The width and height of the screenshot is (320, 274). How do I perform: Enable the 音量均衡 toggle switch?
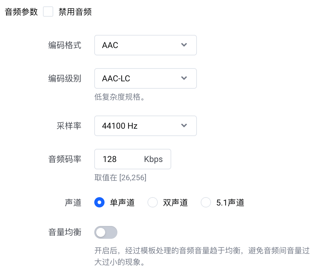(106, 232)
